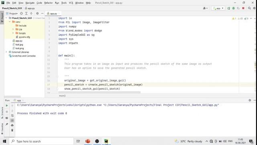Collapse the Pencil_Sketch_GUI root folder
257x145 pixels.
coord(6,18)
